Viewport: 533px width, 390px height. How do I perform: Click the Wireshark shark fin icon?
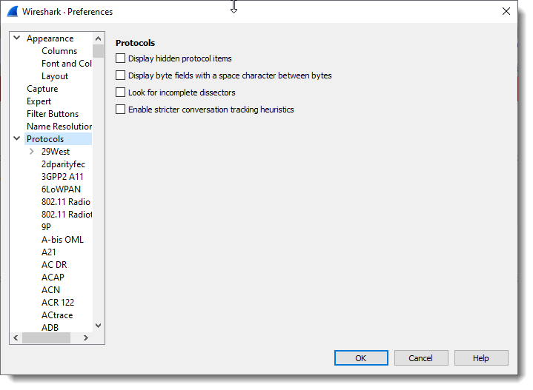pos(12,12)
